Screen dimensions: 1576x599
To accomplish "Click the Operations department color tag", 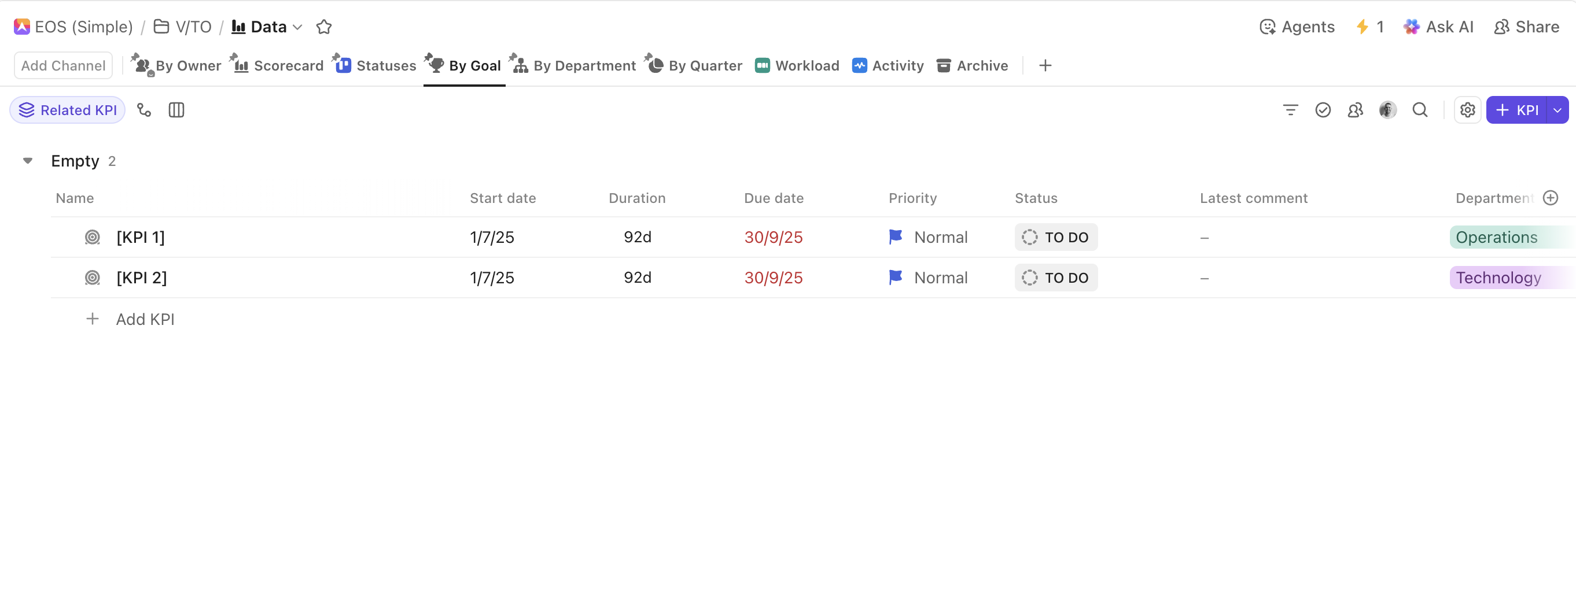I will 1496,237.
